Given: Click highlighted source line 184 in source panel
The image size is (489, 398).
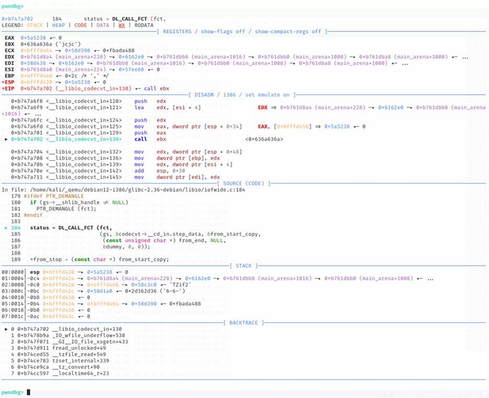Looking at the screenshot, I should (59, 228).
